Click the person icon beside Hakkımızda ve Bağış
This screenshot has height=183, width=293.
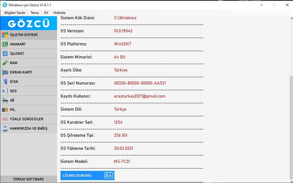click(x=5, y=129)
